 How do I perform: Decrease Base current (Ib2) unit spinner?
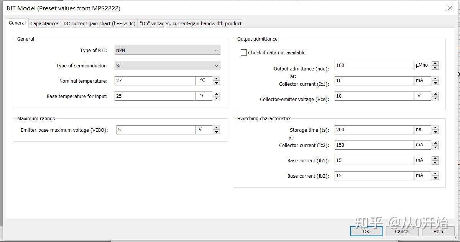coord(435,178)
